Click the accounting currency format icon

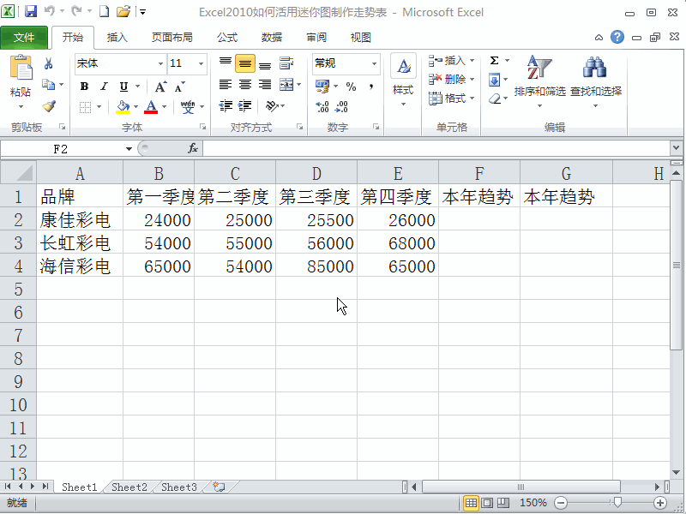(x=322, y=87)
